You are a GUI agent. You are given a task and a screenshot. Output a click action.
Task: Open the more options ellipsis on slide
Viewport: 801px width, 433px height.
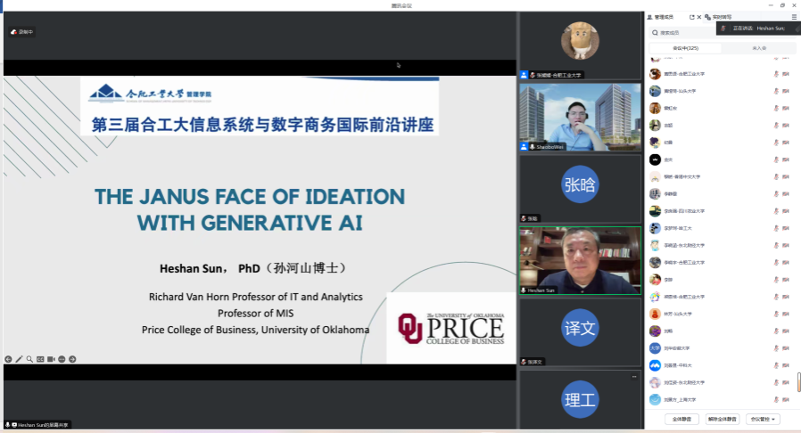(x=62, y=359)
